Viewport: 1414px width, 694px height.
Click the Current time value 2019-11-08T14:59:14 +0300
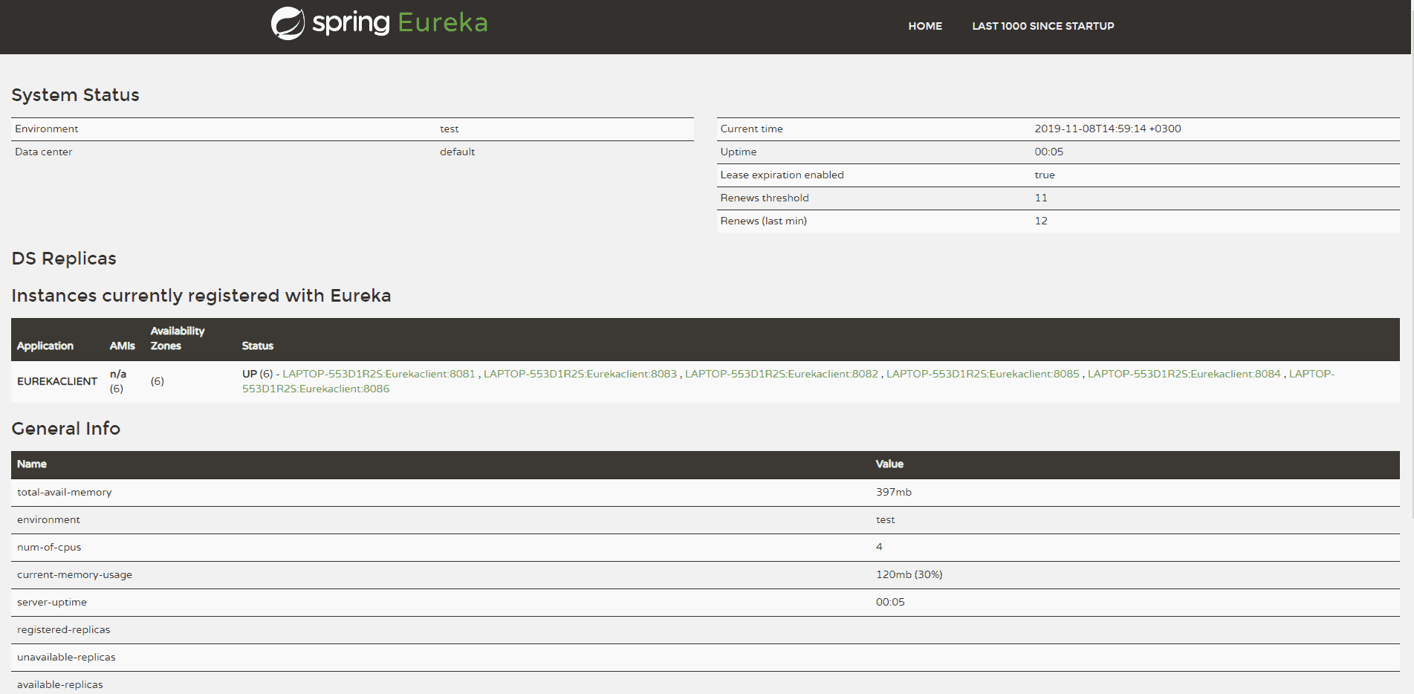1108,129
